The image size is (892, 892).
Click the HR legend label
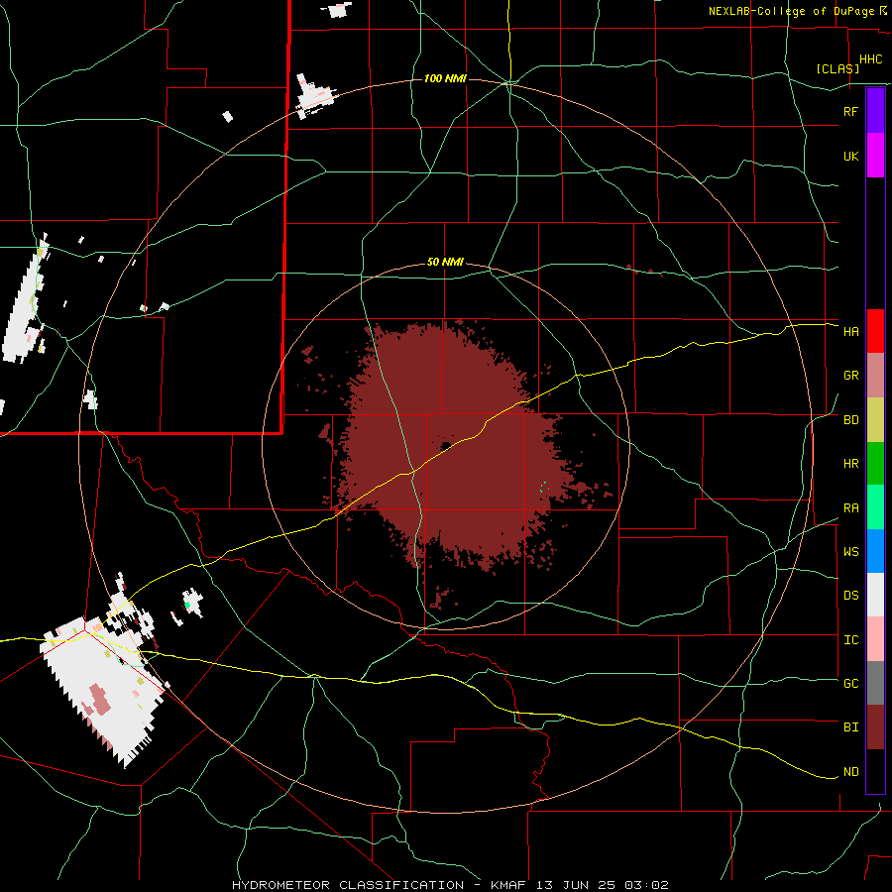click(x=850, y=464)
